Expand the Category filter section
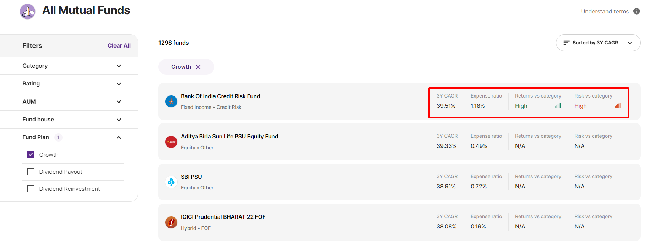 coord(119,66)
